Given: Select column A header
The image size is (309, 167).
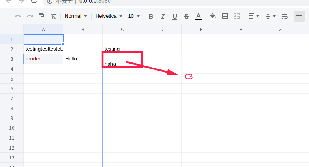Looking at the screenshot, I should tap(43, 29).
